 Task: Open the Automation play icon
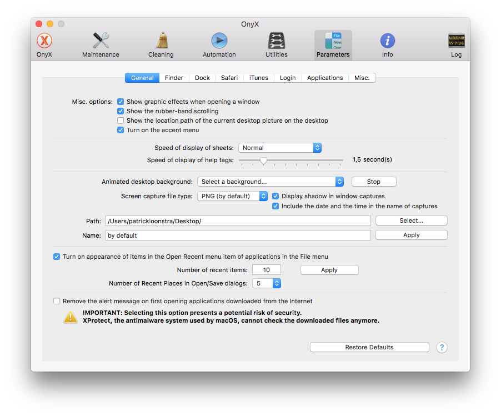219,45
